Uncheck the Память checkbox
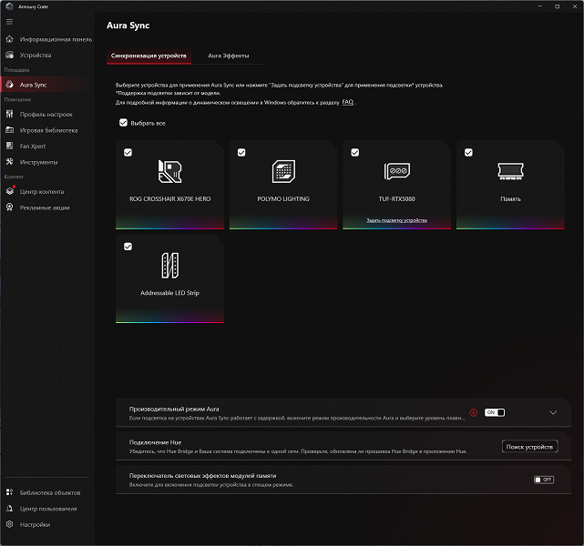This screenshot has height=546, width=584. pos(468,153)
